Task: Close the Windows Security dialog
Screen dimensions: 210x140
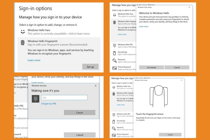Action: pyautogui.click(x=96, y=86)
